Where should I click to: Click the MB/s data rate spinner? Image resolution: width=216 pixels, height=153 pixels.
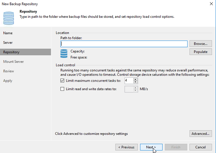[x=131, y=89]
